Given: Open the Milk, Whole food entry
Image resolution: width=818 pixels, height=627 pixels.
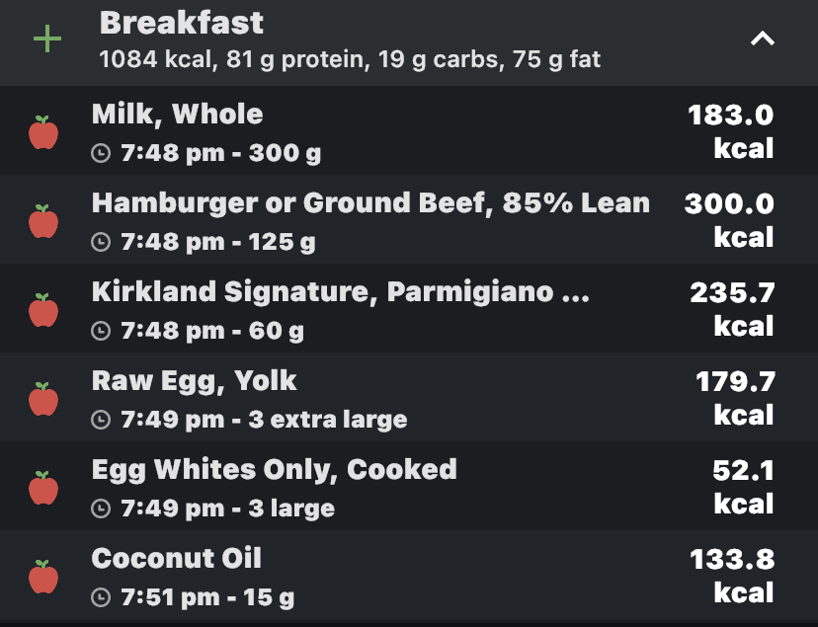Looking at the screenshot, I should coord(409,130).
